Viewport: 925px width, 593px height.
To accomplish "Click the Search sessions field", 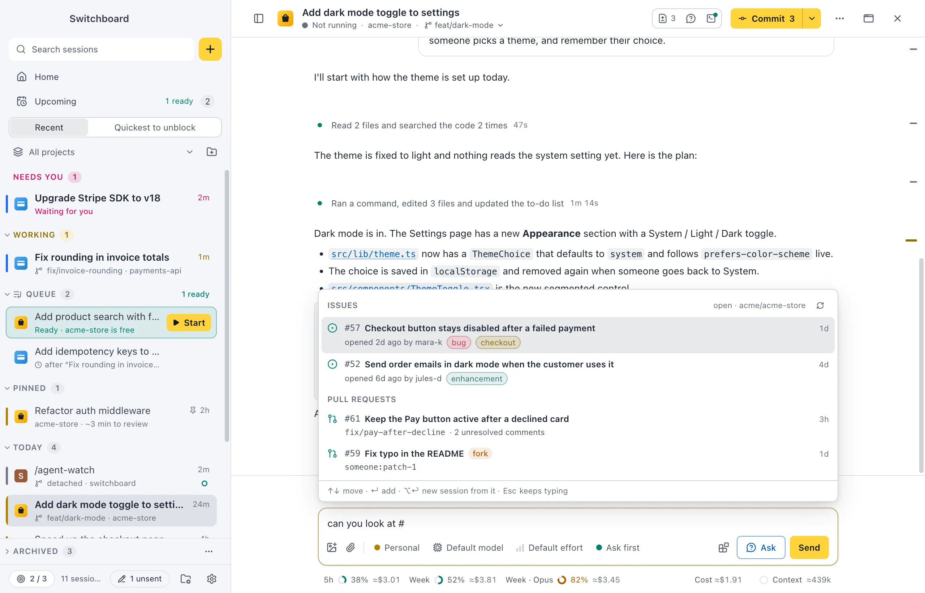I will 102,49.
